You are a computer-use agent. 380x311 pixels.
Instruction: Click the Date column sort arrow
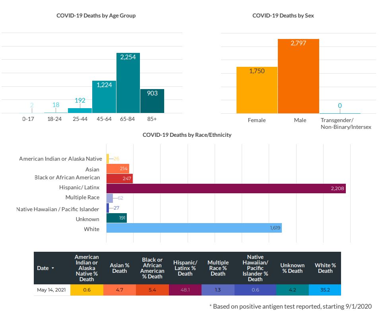click(x=53, y=268)
